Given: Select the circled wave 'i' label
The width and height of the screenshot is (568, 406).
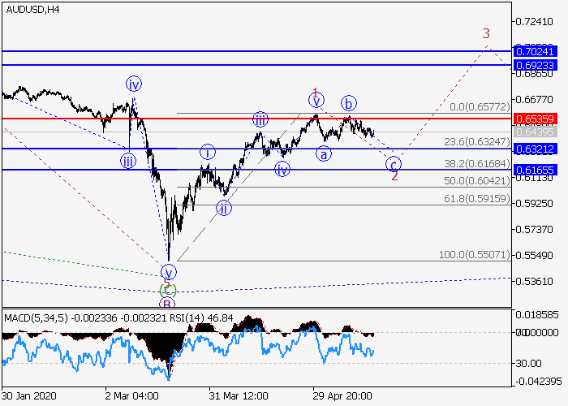Looking at the screenshot, I should 208,152.
